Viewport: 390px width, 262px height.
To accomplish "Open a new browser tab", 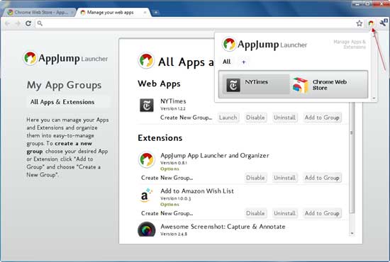I will click(156, 12).
